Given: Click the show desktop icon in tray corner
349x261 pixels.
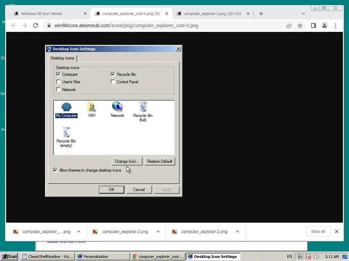Looking at the screenshot, I should (x=345, y=257).
